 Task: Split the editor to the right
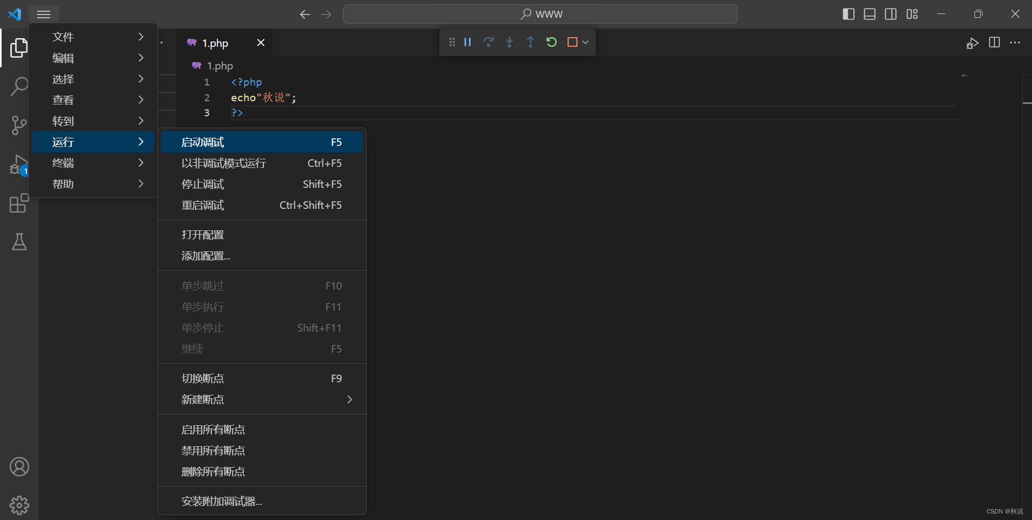(x=994, y=43)
